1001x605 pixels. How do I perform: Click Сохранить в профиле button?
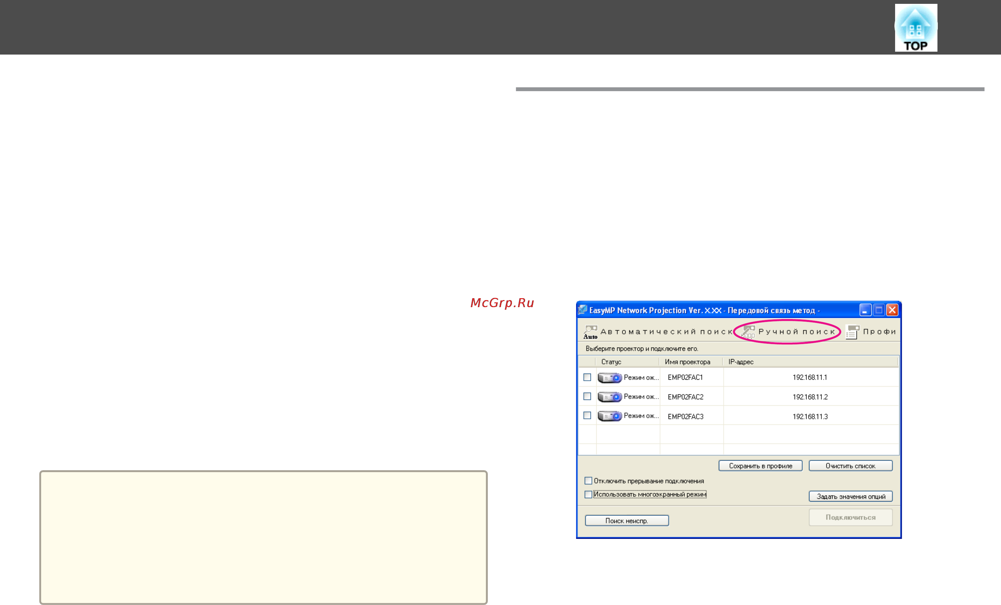760,466
